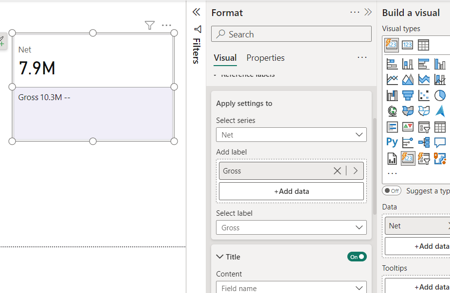Open the vertical Filters pane label
This screenshot has width=450, height=293.
(x=197, y=51)
